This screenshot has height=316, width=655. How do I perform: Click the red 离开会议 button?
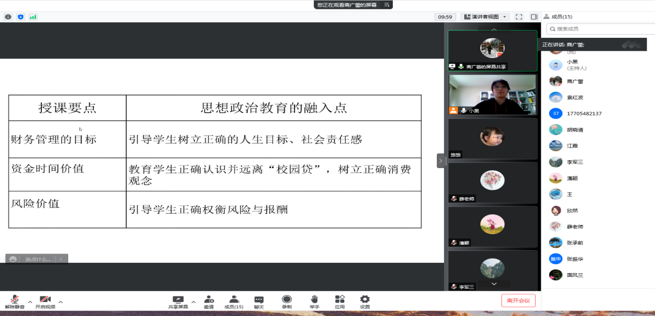(x=518, y=300)
